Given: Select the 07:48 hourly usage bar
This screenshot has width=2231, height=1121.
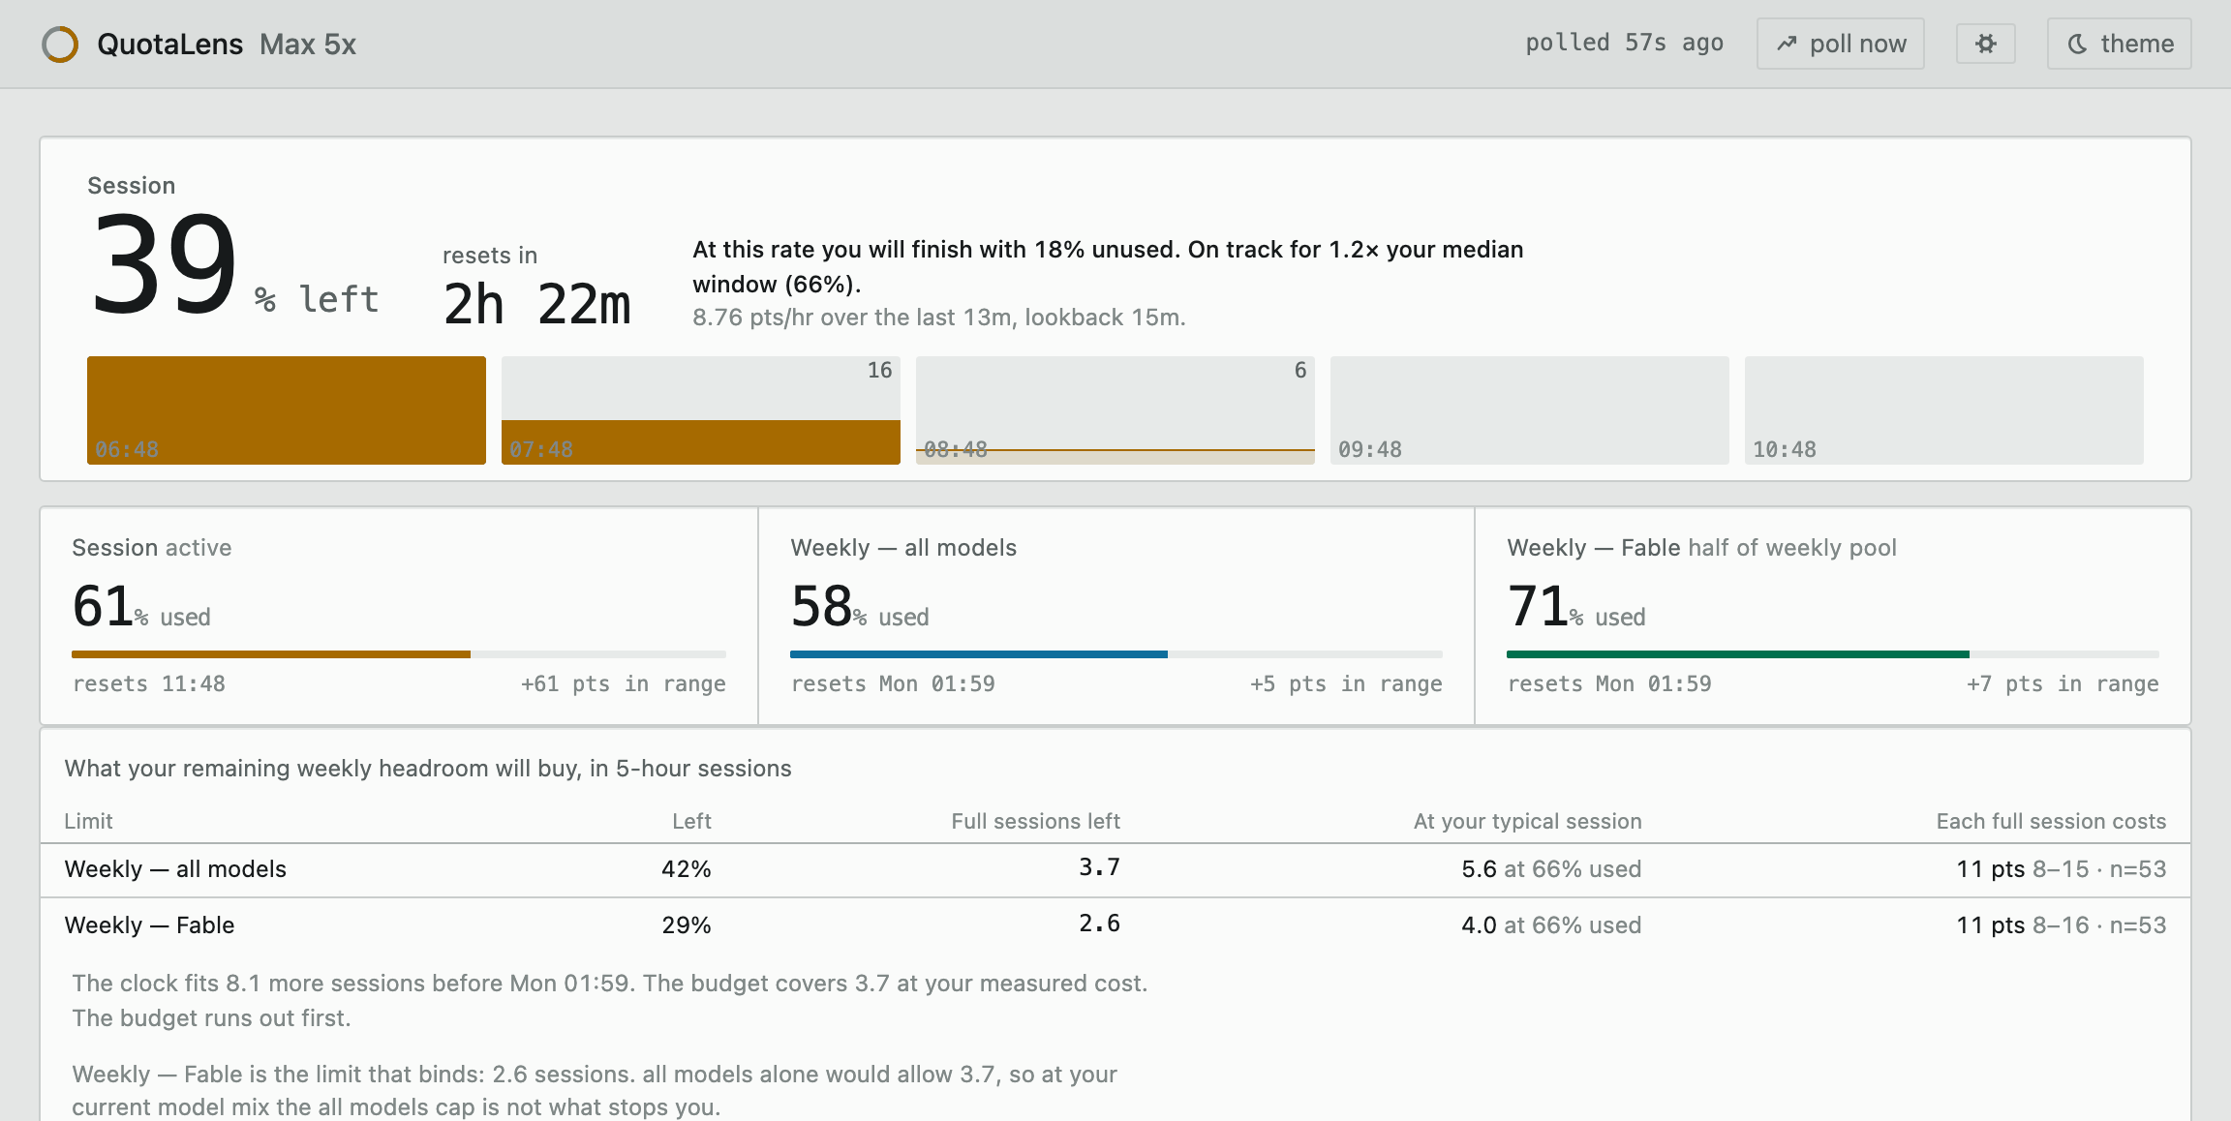Looking at the screenshot, I should click(701, 410).
